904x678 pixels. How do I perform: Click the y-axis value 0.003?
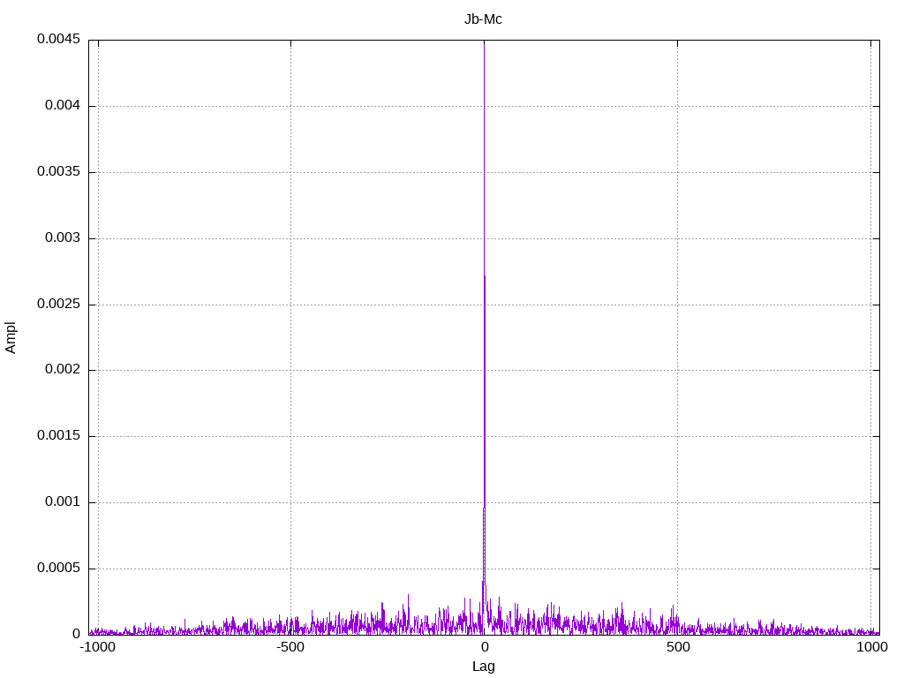[63, 237]
